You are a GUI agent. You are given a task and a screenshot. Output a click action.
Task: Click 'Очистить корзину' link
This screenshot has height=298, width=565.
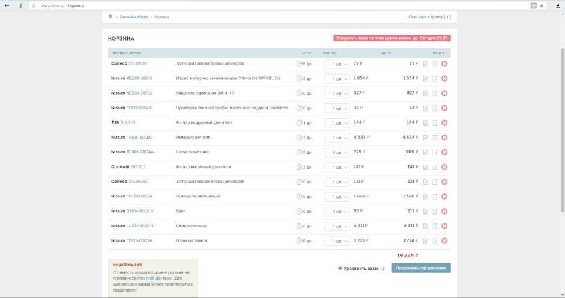tap(429, 17)
